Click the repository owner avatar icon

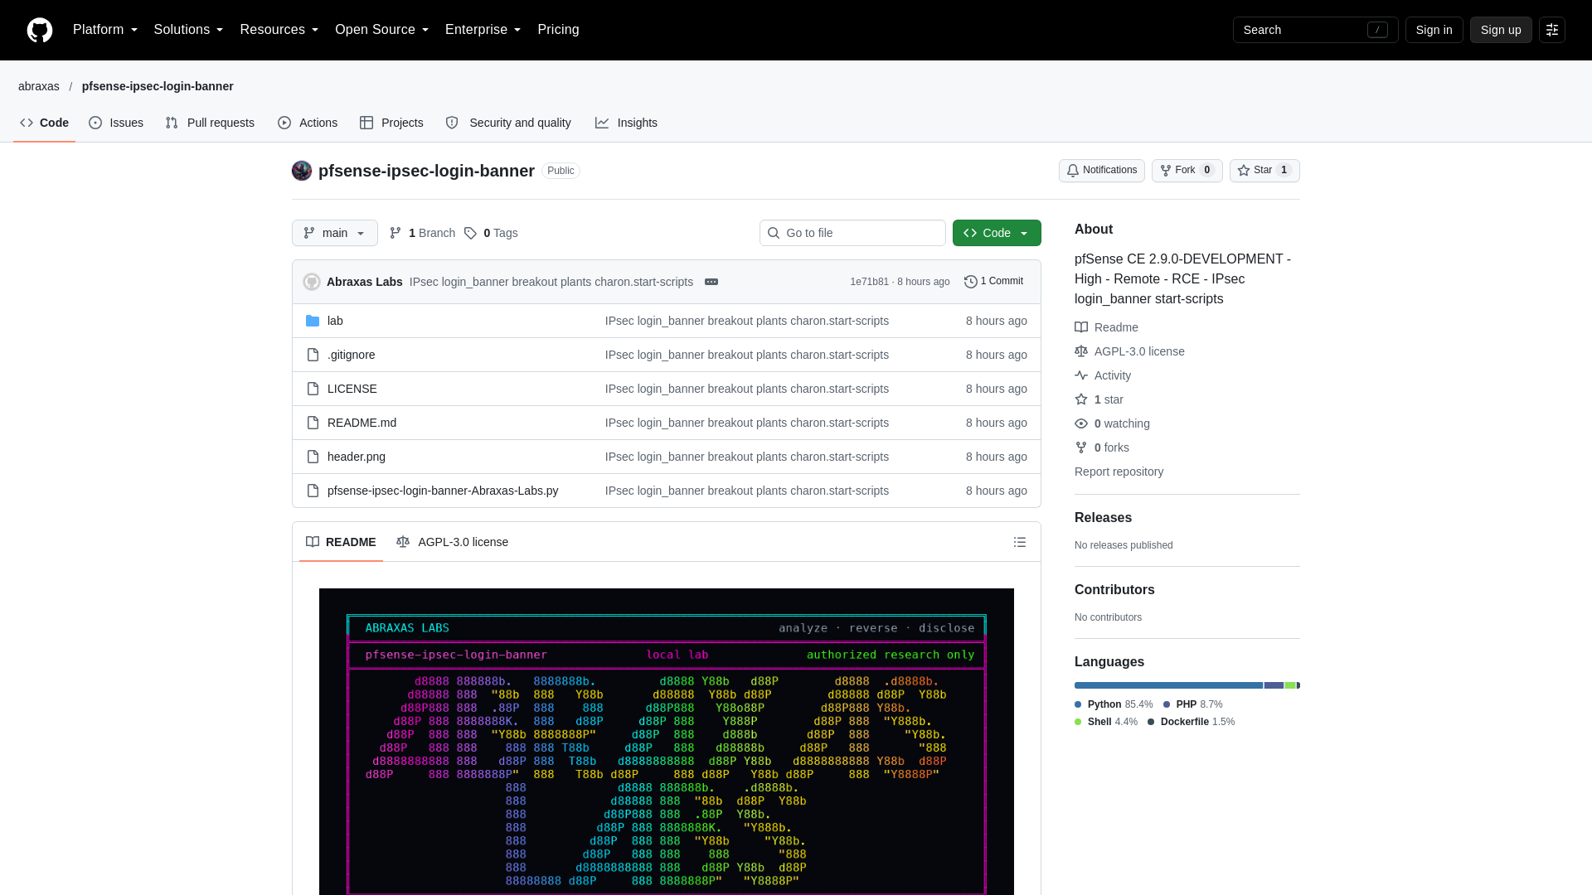tap(302, 171)
